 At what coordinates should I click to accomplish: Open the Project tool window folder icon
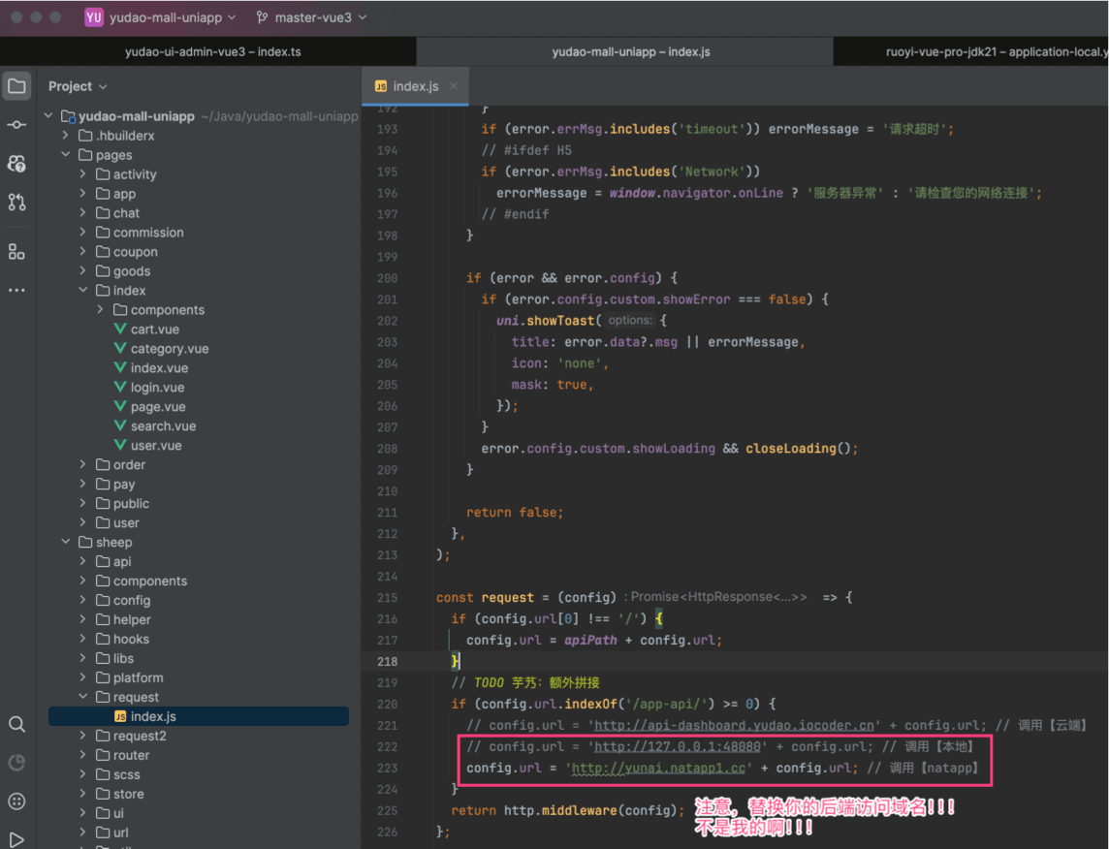click(x=16, y=86)
